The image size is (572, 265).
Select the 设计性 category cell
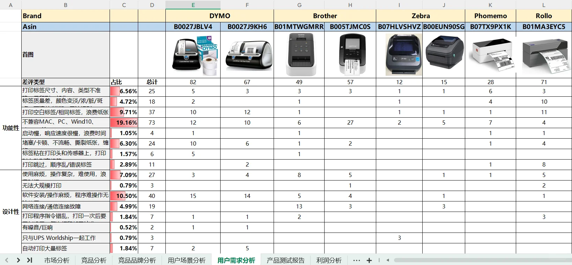[x=10, y=212]
